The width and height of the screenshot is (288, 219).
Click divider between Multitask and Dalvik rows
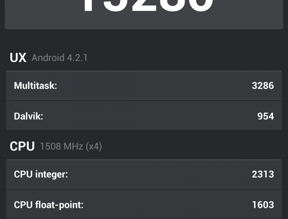point(144,101)
